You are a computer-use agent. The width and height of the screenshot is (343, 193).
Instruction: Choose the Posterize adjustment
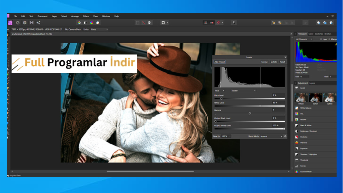click(315, 137)
